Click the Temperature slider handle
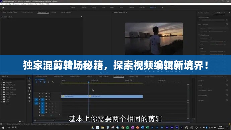This screenshot has width=231, height=130. click(217, 42)
